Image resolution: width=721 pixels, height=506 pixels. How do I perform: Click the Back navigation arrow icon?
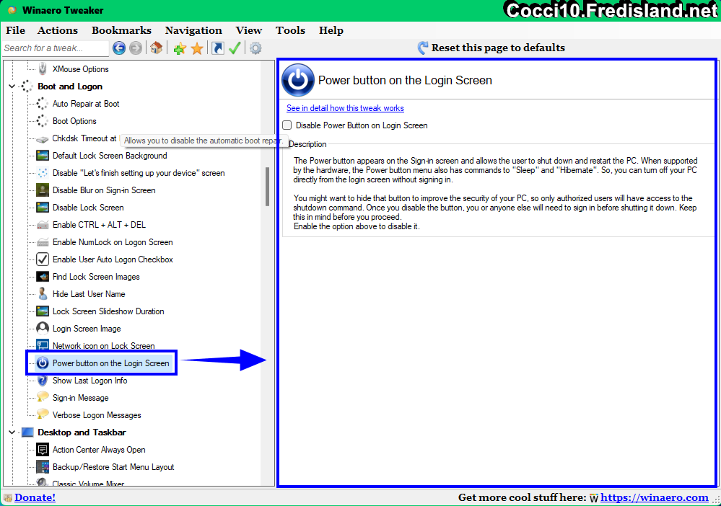click(x=119, y=48)
